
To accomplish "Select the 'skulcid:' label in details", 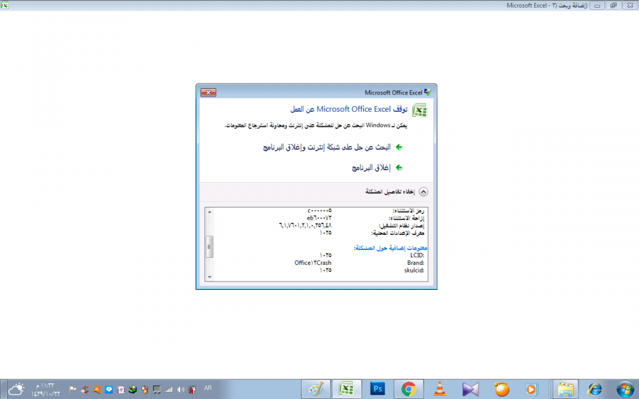I will pyautogui.click(x=414, y=270).
